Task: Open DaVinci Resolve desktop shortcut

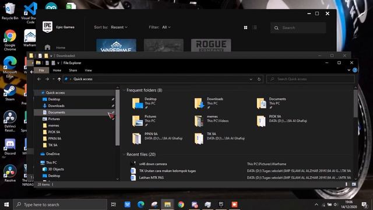Action: point(10,121)
